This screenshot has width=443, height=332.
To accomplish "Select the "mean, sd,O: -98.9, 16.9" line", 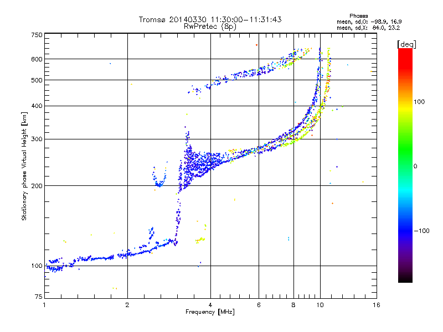I will pos(369,22).
